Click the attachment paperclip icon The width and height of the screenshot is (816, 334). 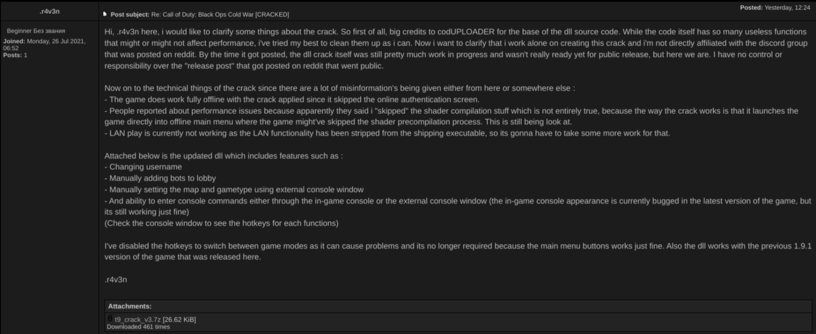(x=110, y=319)
